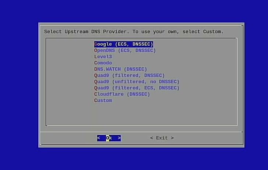
Task: Click the Exit button
Action: click(x=162, y=138)
